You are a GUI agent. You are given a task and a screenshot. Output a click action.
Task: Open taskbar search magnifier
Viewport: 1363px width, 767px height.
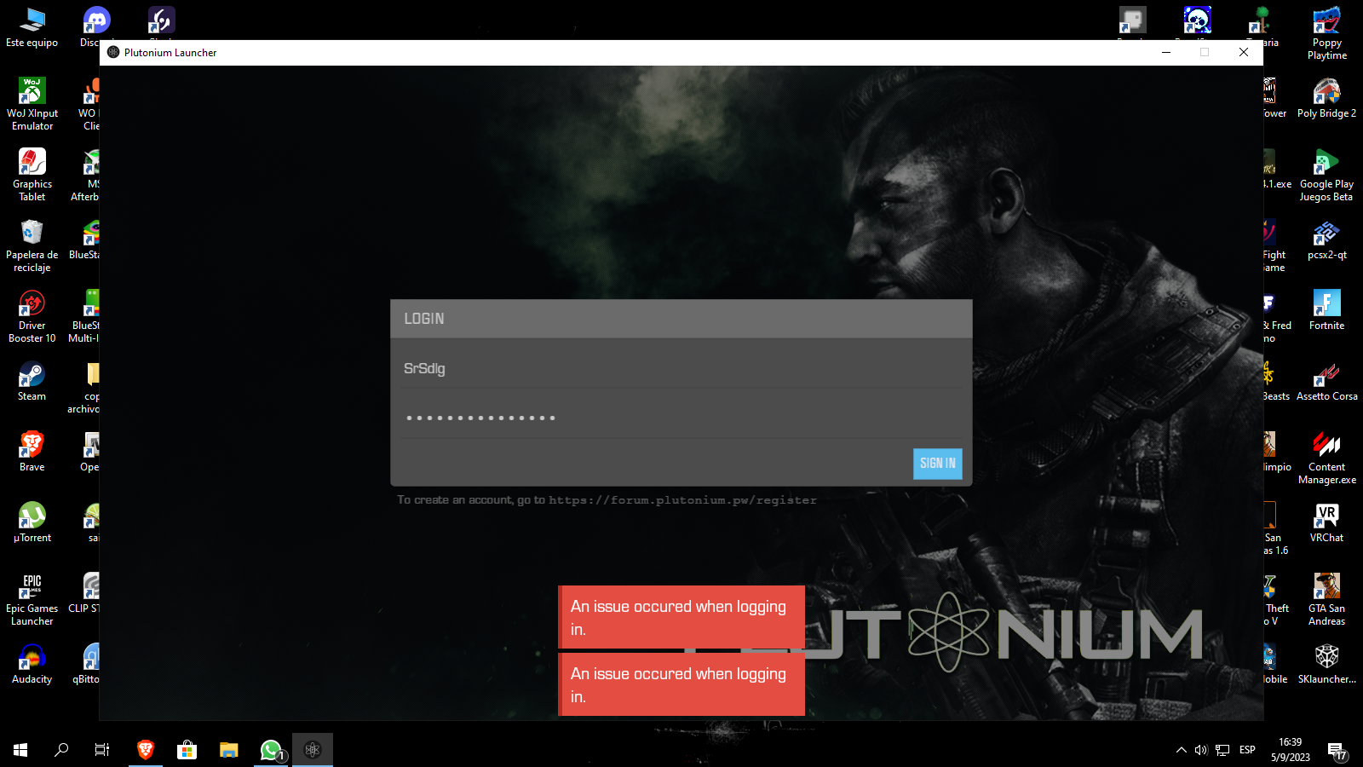point(61,750)
